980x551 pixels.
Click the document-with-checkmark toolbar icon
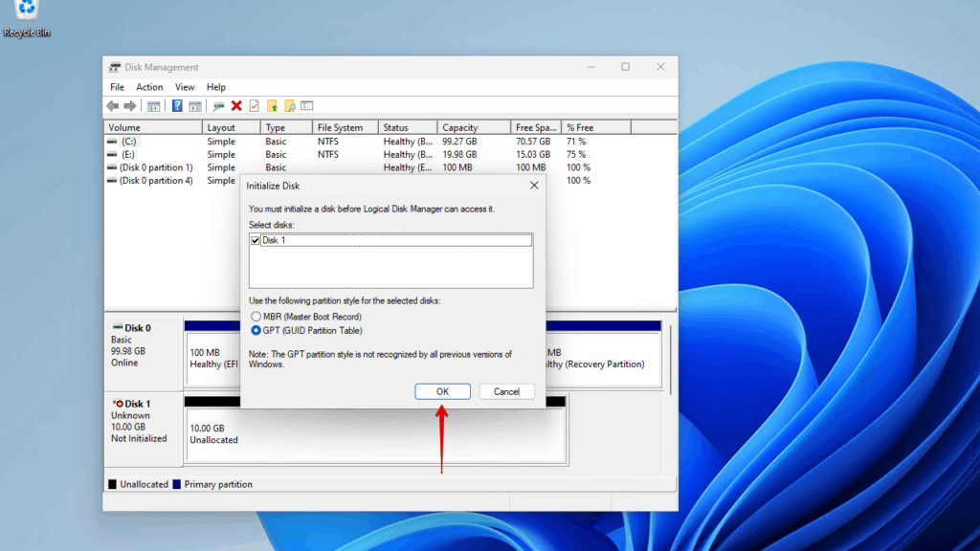253,105
